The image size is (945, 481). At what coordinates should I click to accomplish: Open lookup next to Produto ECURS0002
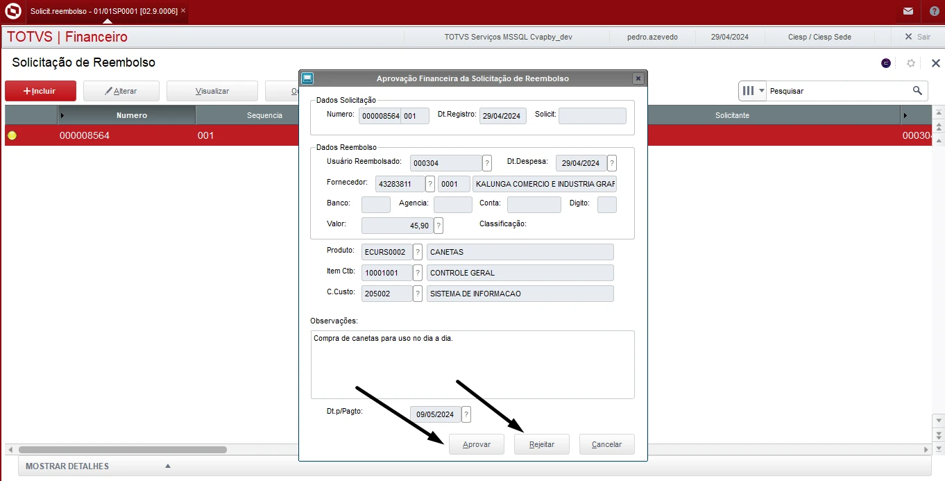click(418, 252)
